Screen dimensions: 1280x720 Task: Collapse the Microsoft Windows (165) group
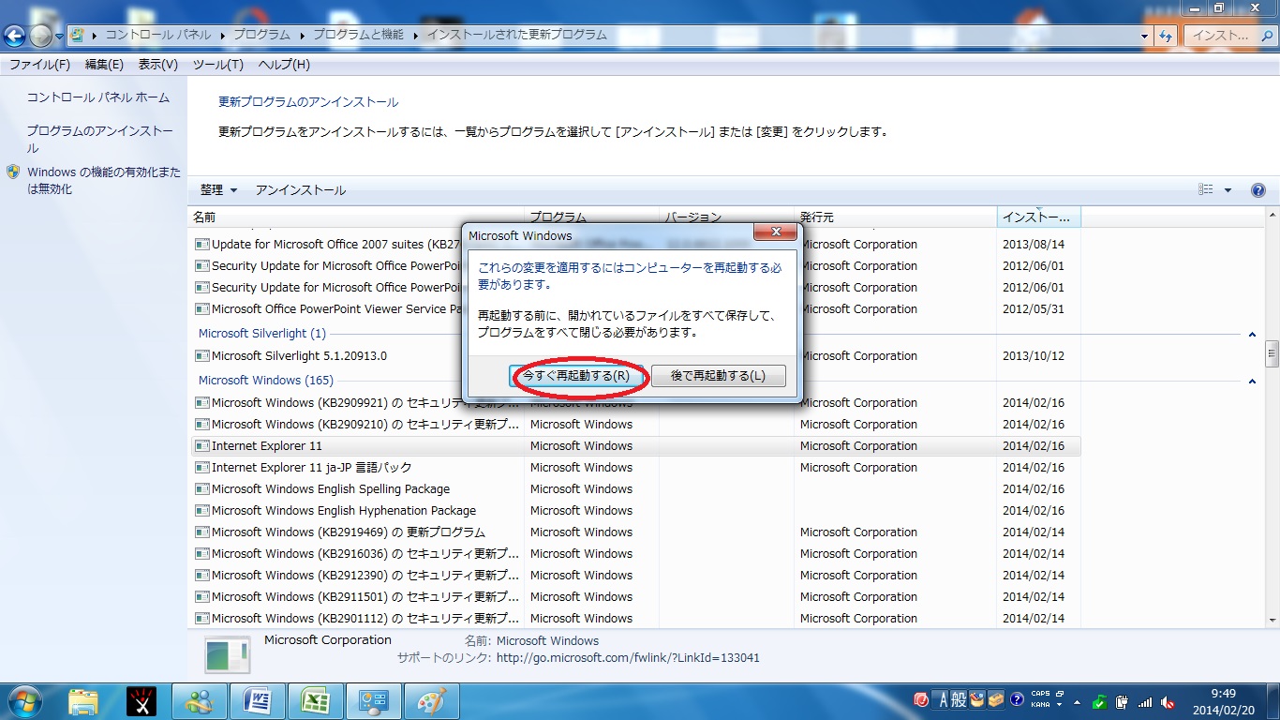(x=1252, y=382)
